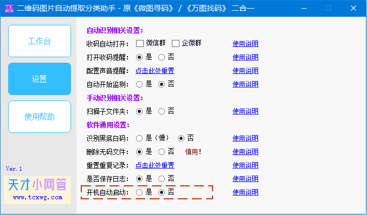Open the 工作台 panel
367x215 pixels.
pos(40,41)
